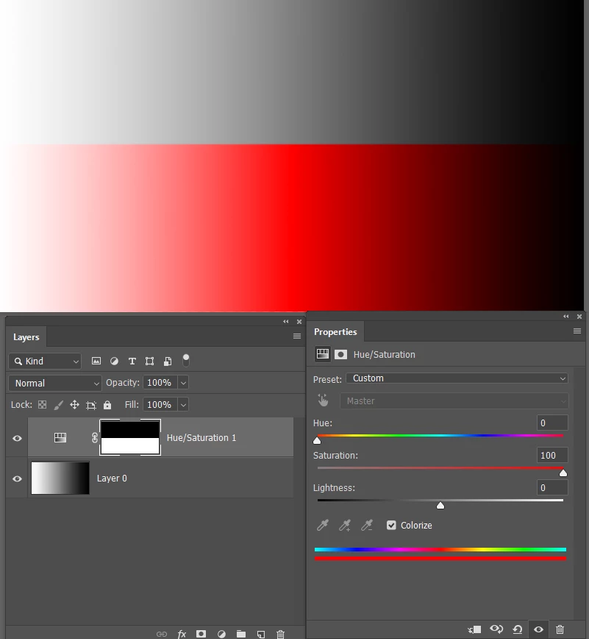Image resolution: width=589 pixels, height=639 pixels.
Task: Close the Properties panel
Action: 579,317
